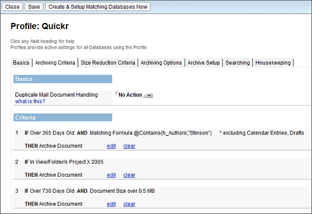Click 'IF Over 365 Days Old' criteria text
The width and height of the screenshot is (312, 214).
49,133
